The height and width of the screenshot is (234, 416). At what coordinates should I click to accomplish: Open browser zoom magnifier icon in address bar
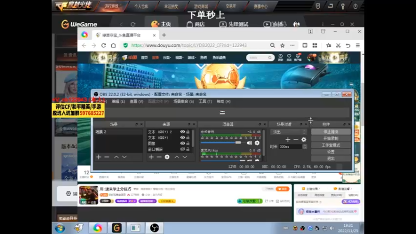272,45
